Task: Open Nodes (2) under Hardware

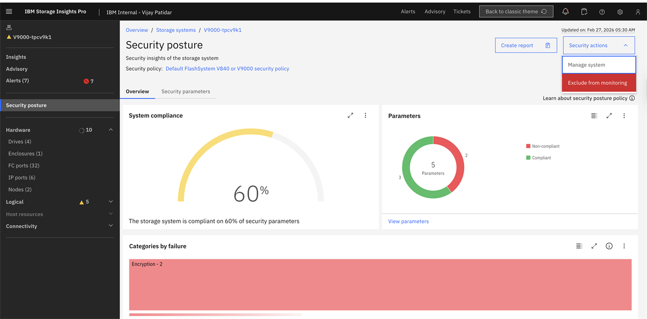Action: [x=20, y=189]
